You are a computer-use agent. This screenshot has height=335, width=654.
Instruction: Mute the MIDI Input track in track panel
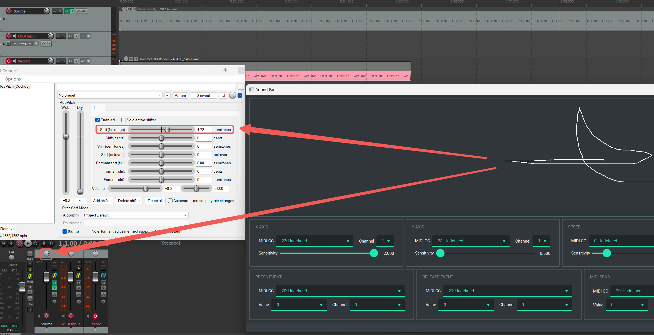pyautogui.click(x=58, y=36)
